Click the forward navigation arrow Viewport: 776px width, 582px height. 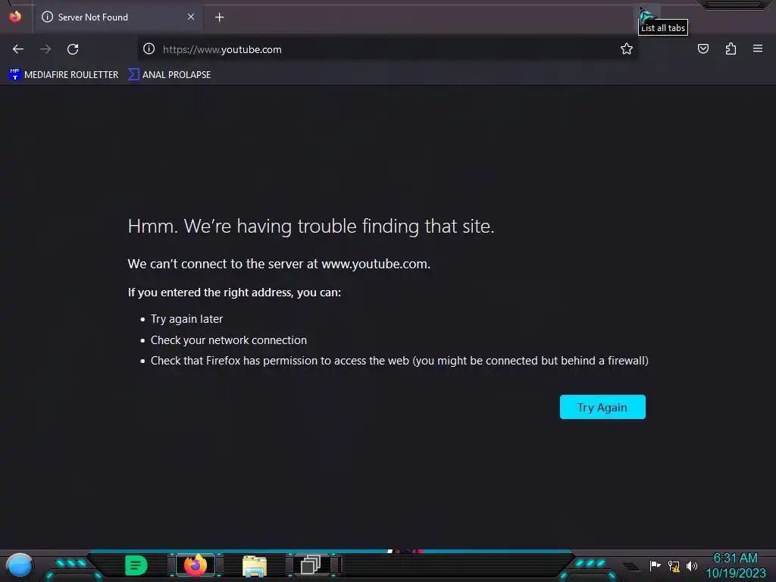[x=45, y=49]
